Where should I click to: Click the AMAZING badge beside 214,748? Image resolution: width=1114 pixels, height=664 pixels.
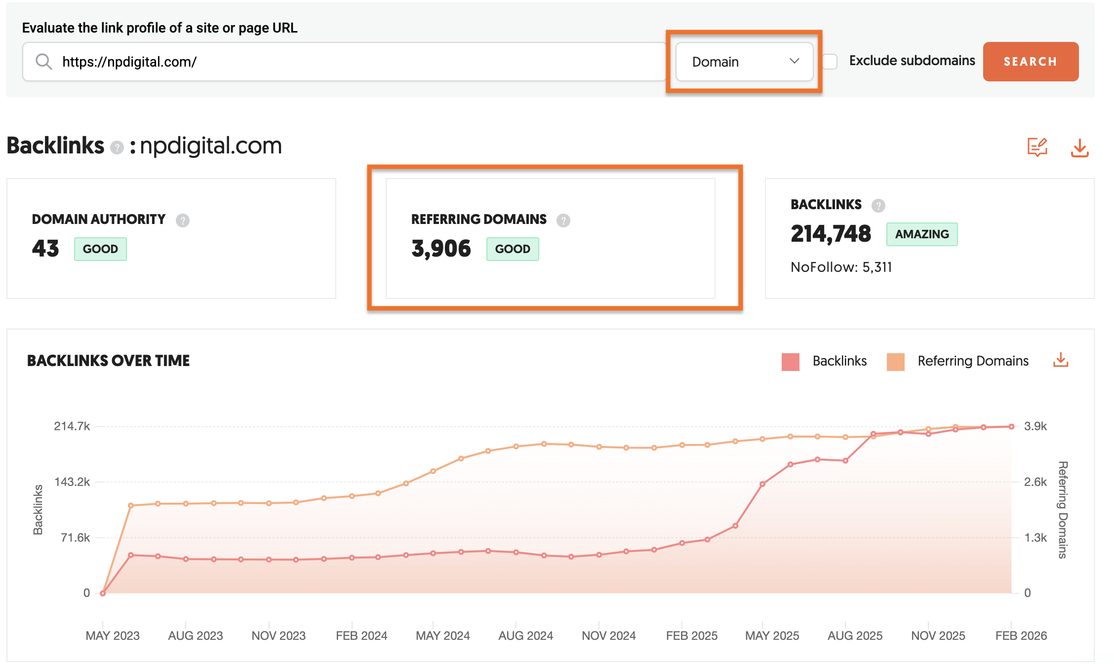(x=922, y=234)
